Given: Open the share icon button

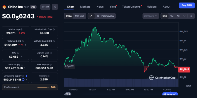Looking at the screenshot, I should click(55, 7).
